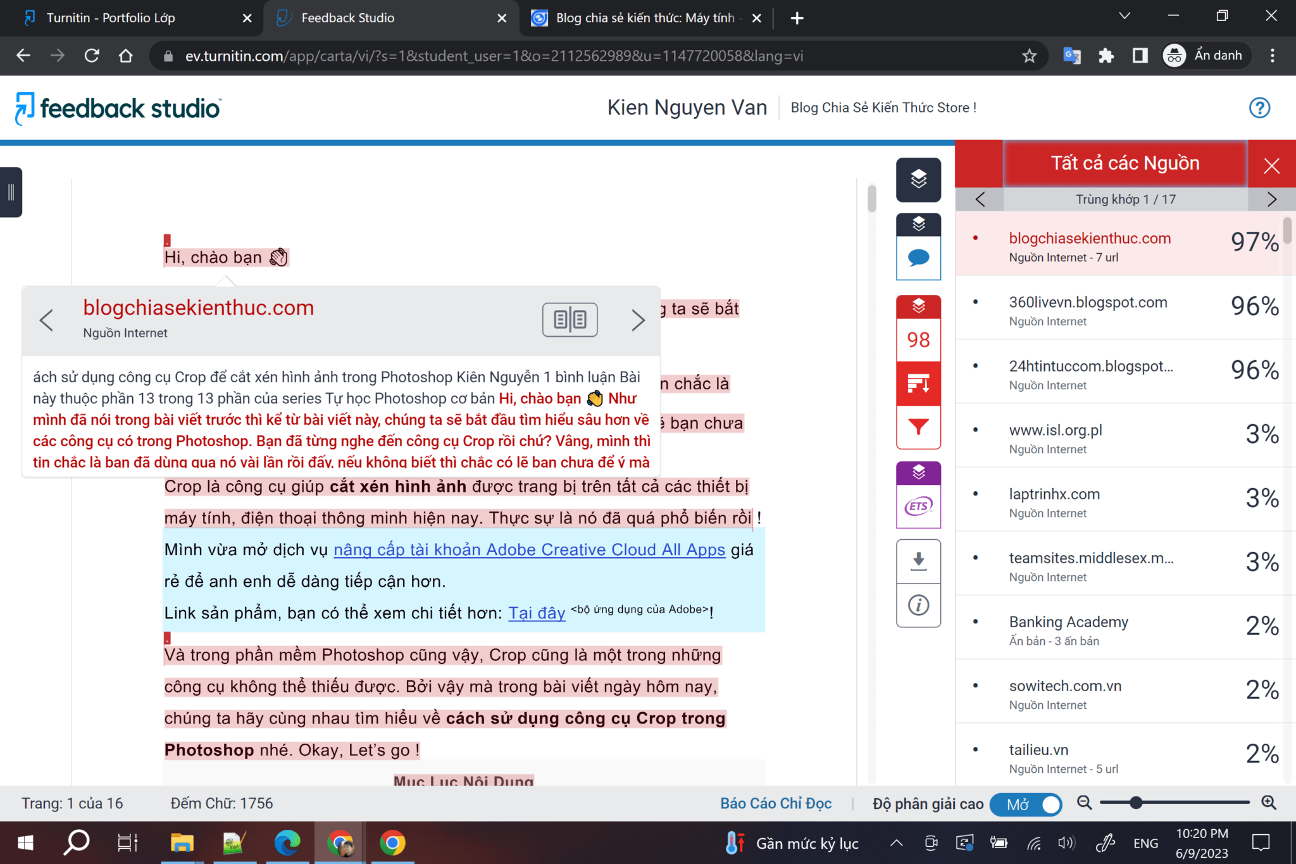Toggle side-by-side text view in source popup
This screenshot has width=1296, height=864.
coord(569,320)
